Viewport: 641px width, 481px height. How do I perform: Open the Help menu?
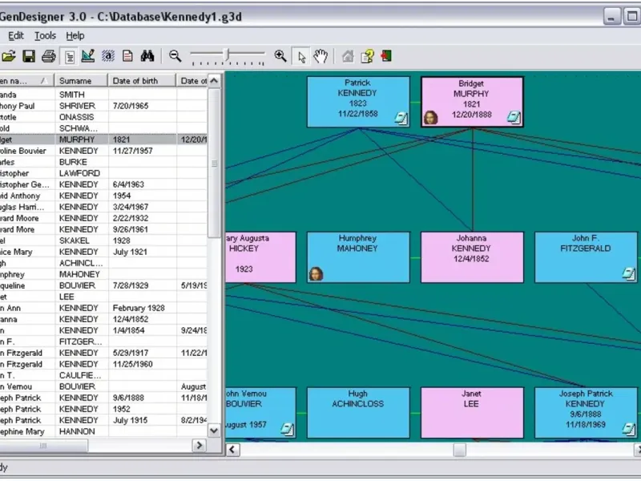click(x=75, y=35)
